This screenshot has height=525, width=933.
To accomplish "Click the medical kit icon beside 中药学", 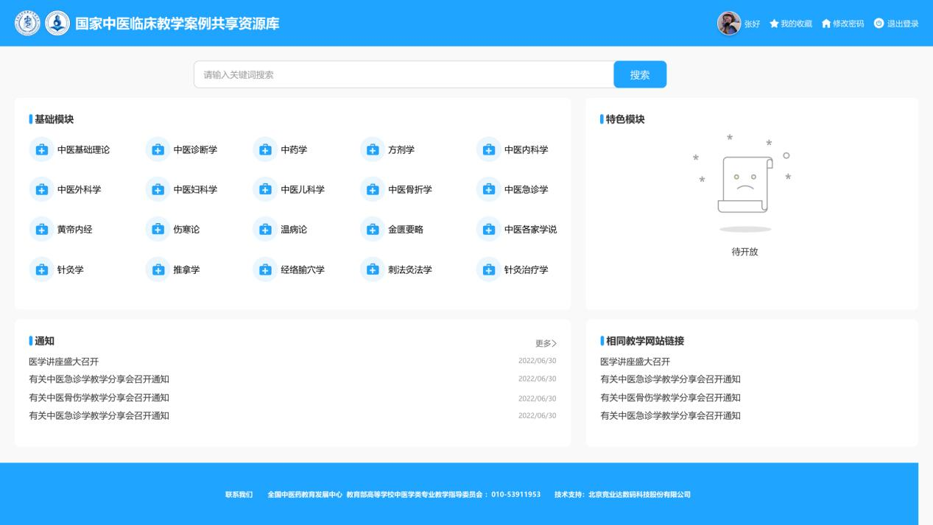I will 265,149.
